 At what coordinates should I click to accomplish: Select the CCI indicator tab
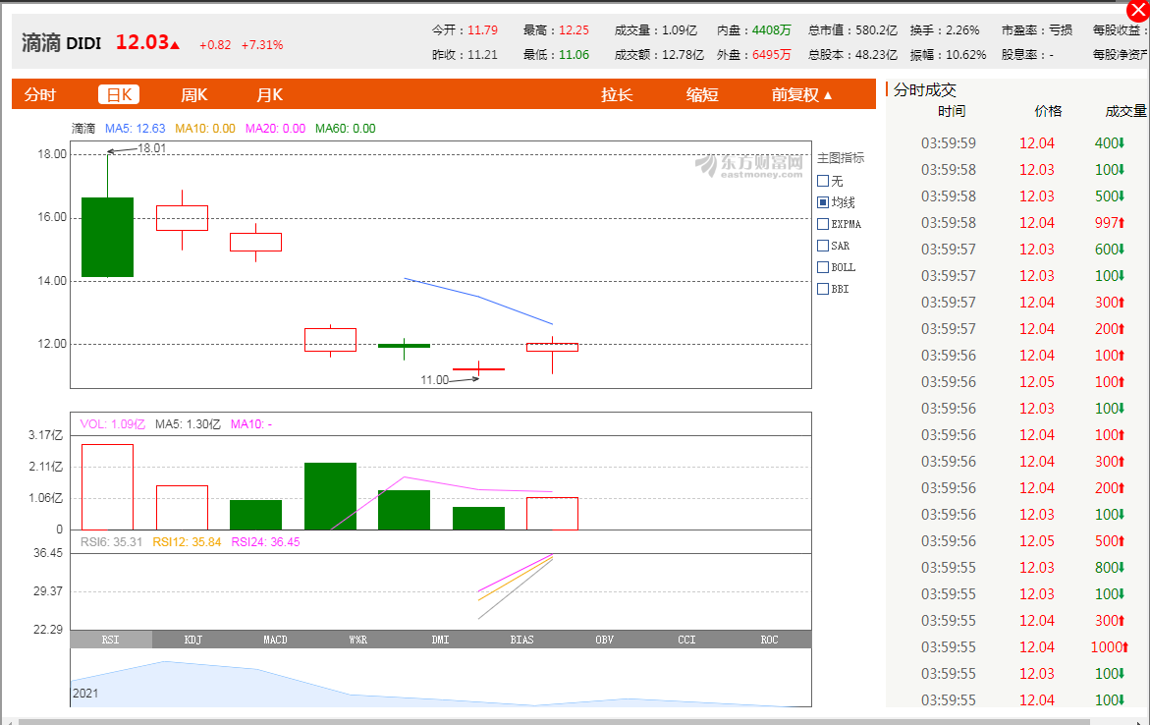click(686, 640)
